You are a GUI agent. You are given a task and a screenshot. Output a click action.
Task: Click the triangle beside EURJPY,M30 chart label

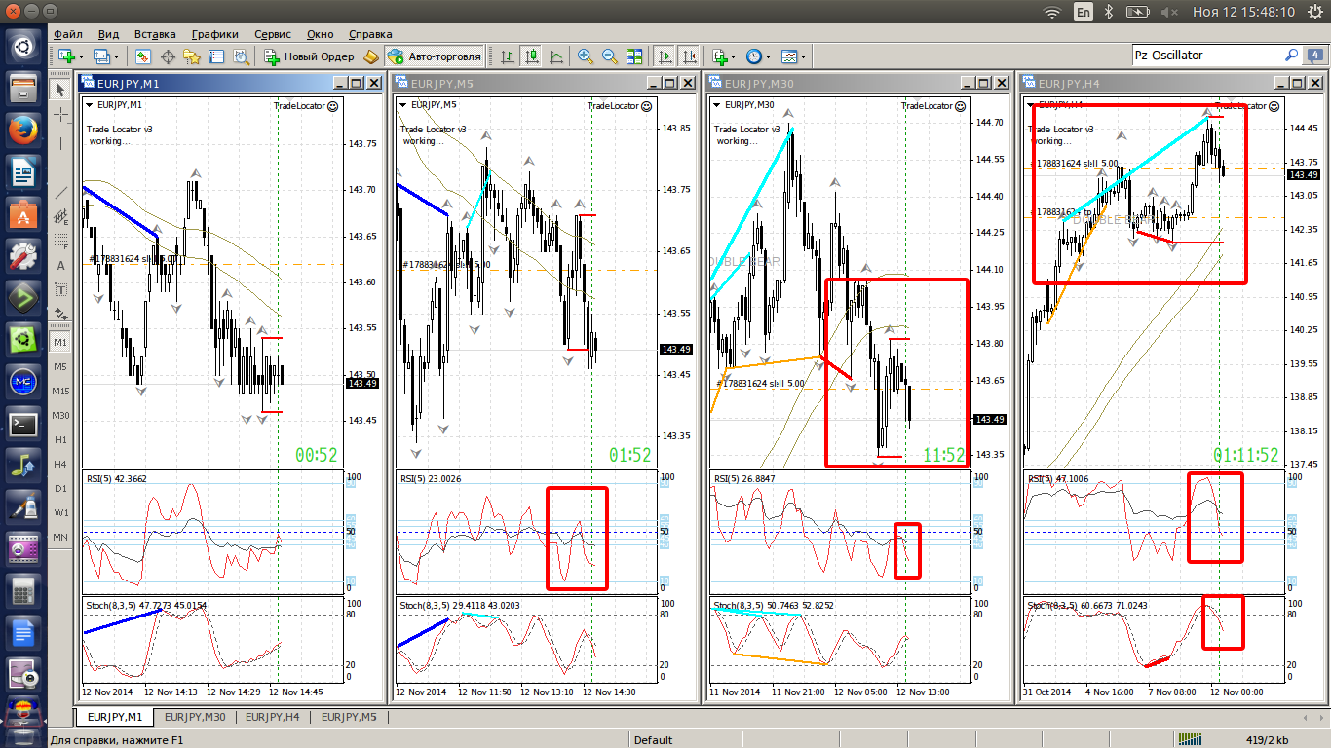pyautogui.click(x=717, y=104)
